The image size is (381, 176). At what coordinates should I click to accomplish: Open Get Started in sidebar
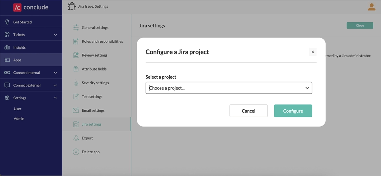point(31,22)
